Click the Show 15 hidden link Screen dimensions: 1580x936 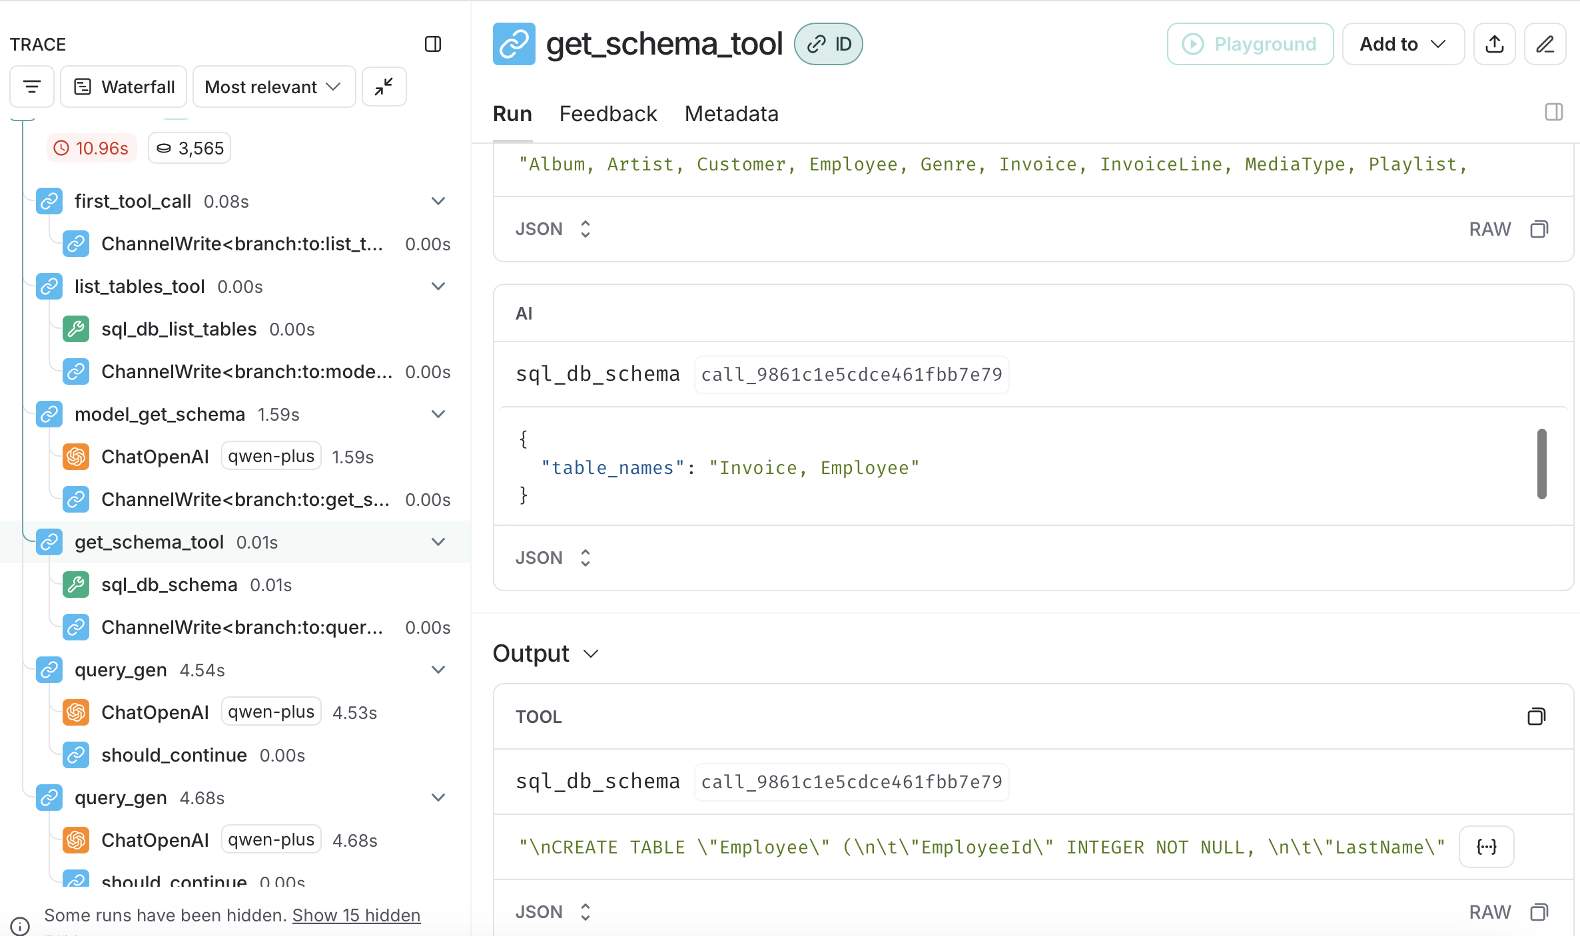tap(356, 915)
